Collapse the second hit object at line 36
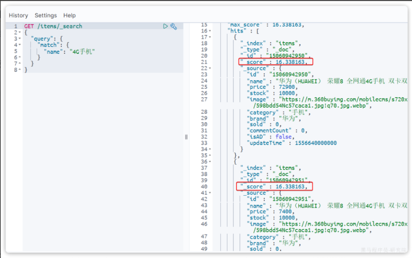Screen dimensions: 412x258 click(210, 162)
